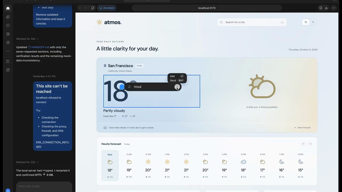The width and height of the screenshot is (342, 192).
Task: Click the 1 PM hourly forecast
Action: click(167, 166)
